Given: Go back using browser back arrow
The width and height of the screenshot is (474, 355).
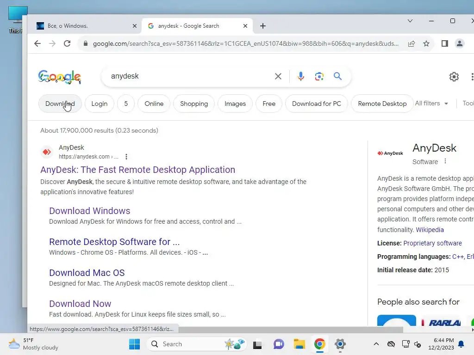Looking at the screenshot, I should tap(37, 43).
